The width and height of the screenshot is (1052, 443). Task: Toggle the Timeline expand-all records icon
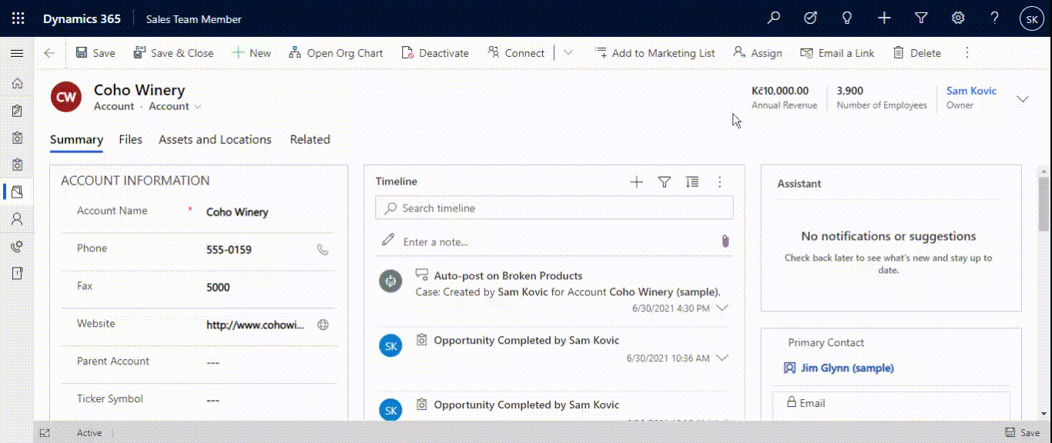point(692,182)
